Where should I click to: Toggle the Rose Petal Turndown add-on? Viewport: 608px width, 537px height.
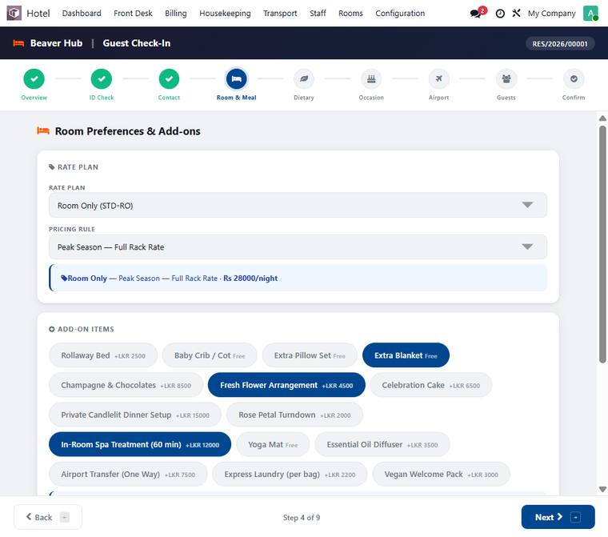click(x=294, y=415)
